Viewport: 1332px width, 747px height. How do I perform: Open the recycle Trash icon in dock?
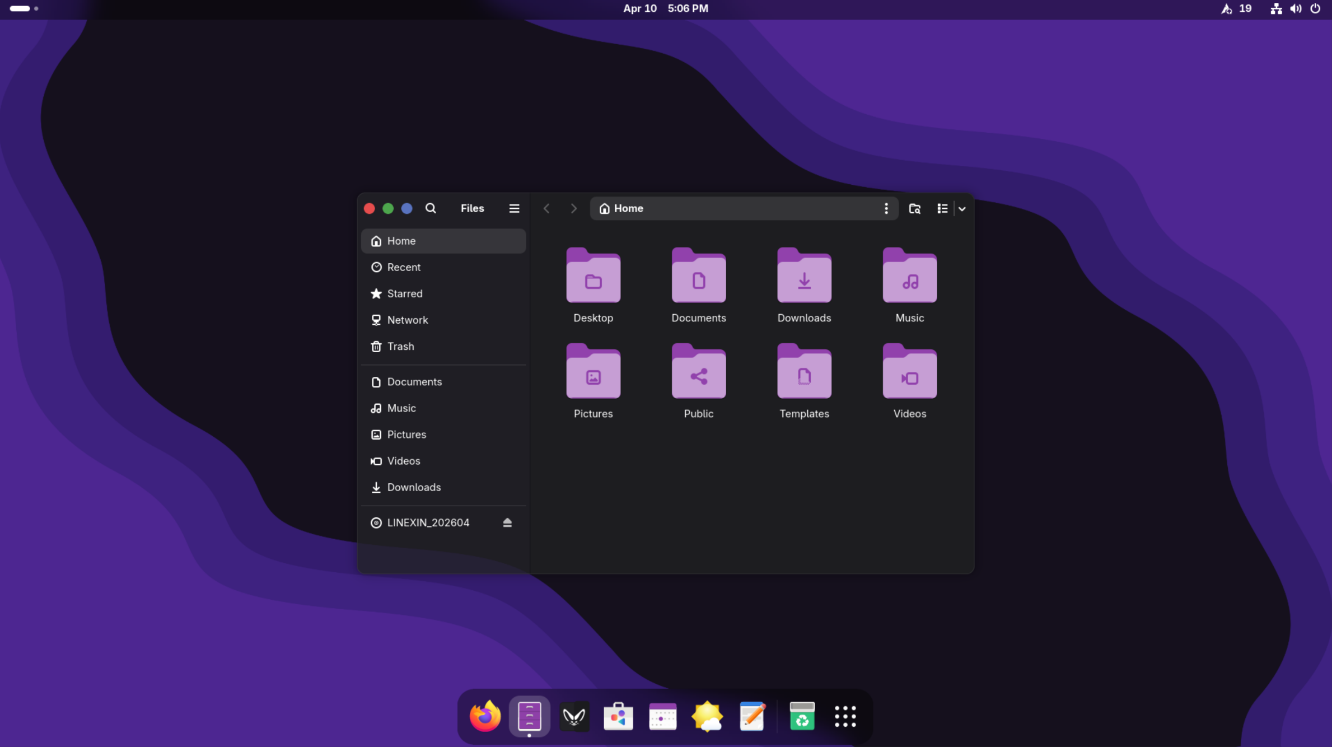pyautogui.click(x=802, y=716)
